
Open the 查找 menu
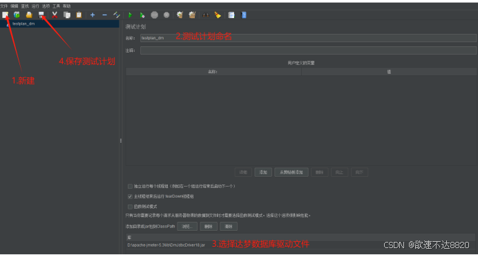25,6
